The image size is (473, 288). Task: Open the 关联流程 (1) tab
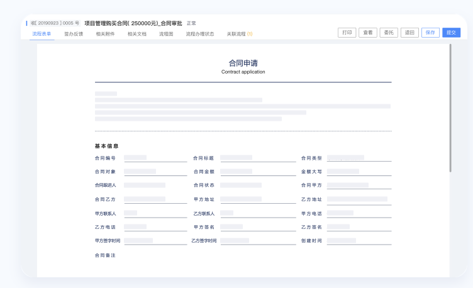pyautogui.click(x=239, y=33)
